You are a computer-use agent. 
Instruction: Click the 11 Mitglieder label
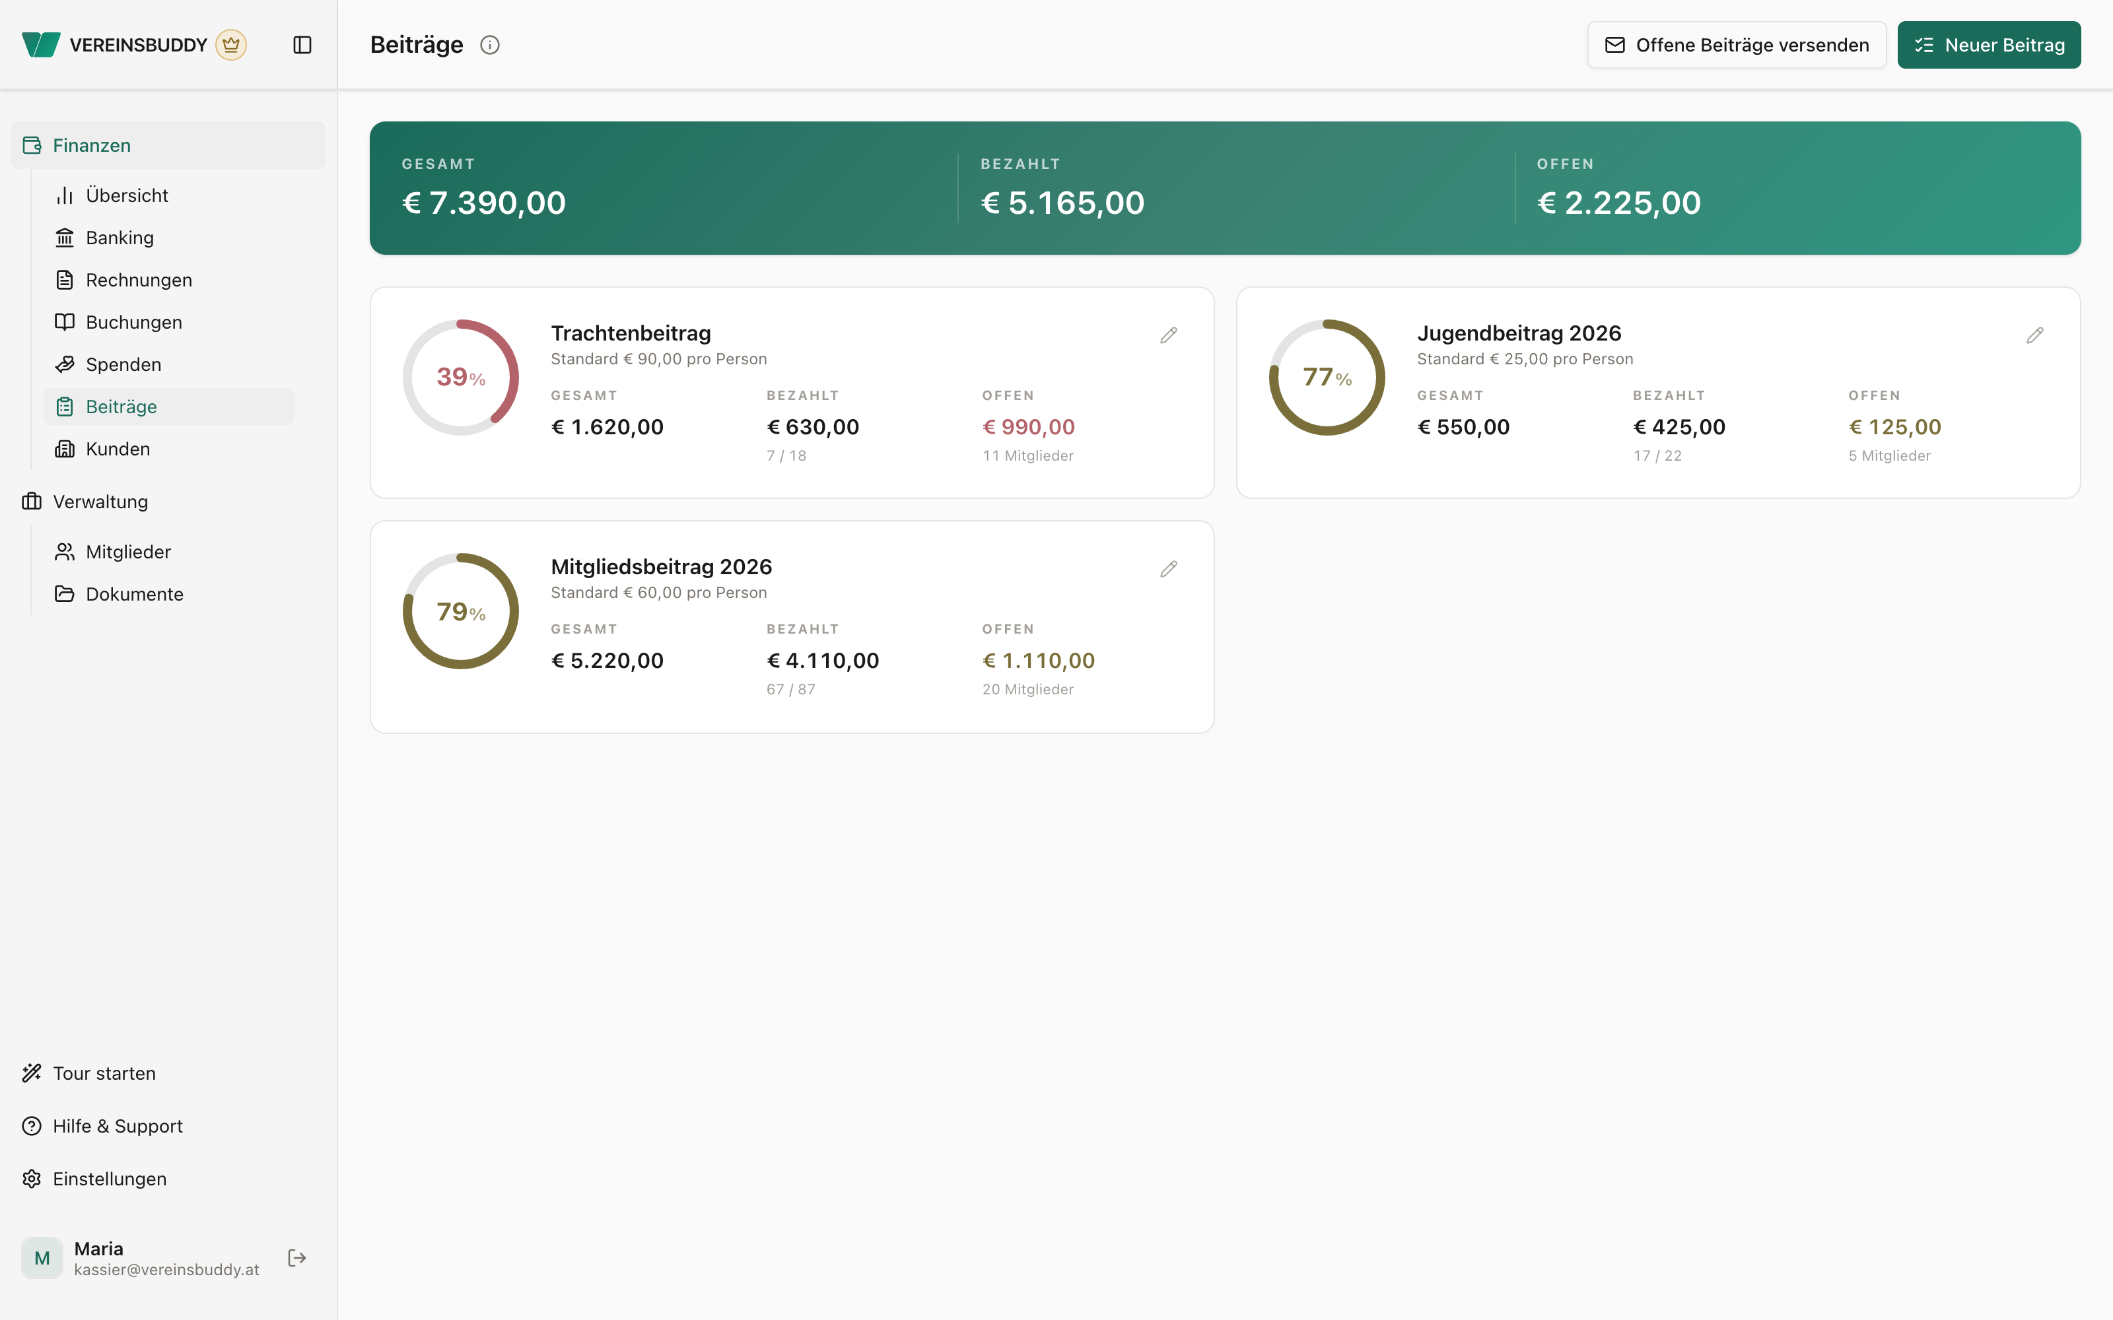(1027, 455)
